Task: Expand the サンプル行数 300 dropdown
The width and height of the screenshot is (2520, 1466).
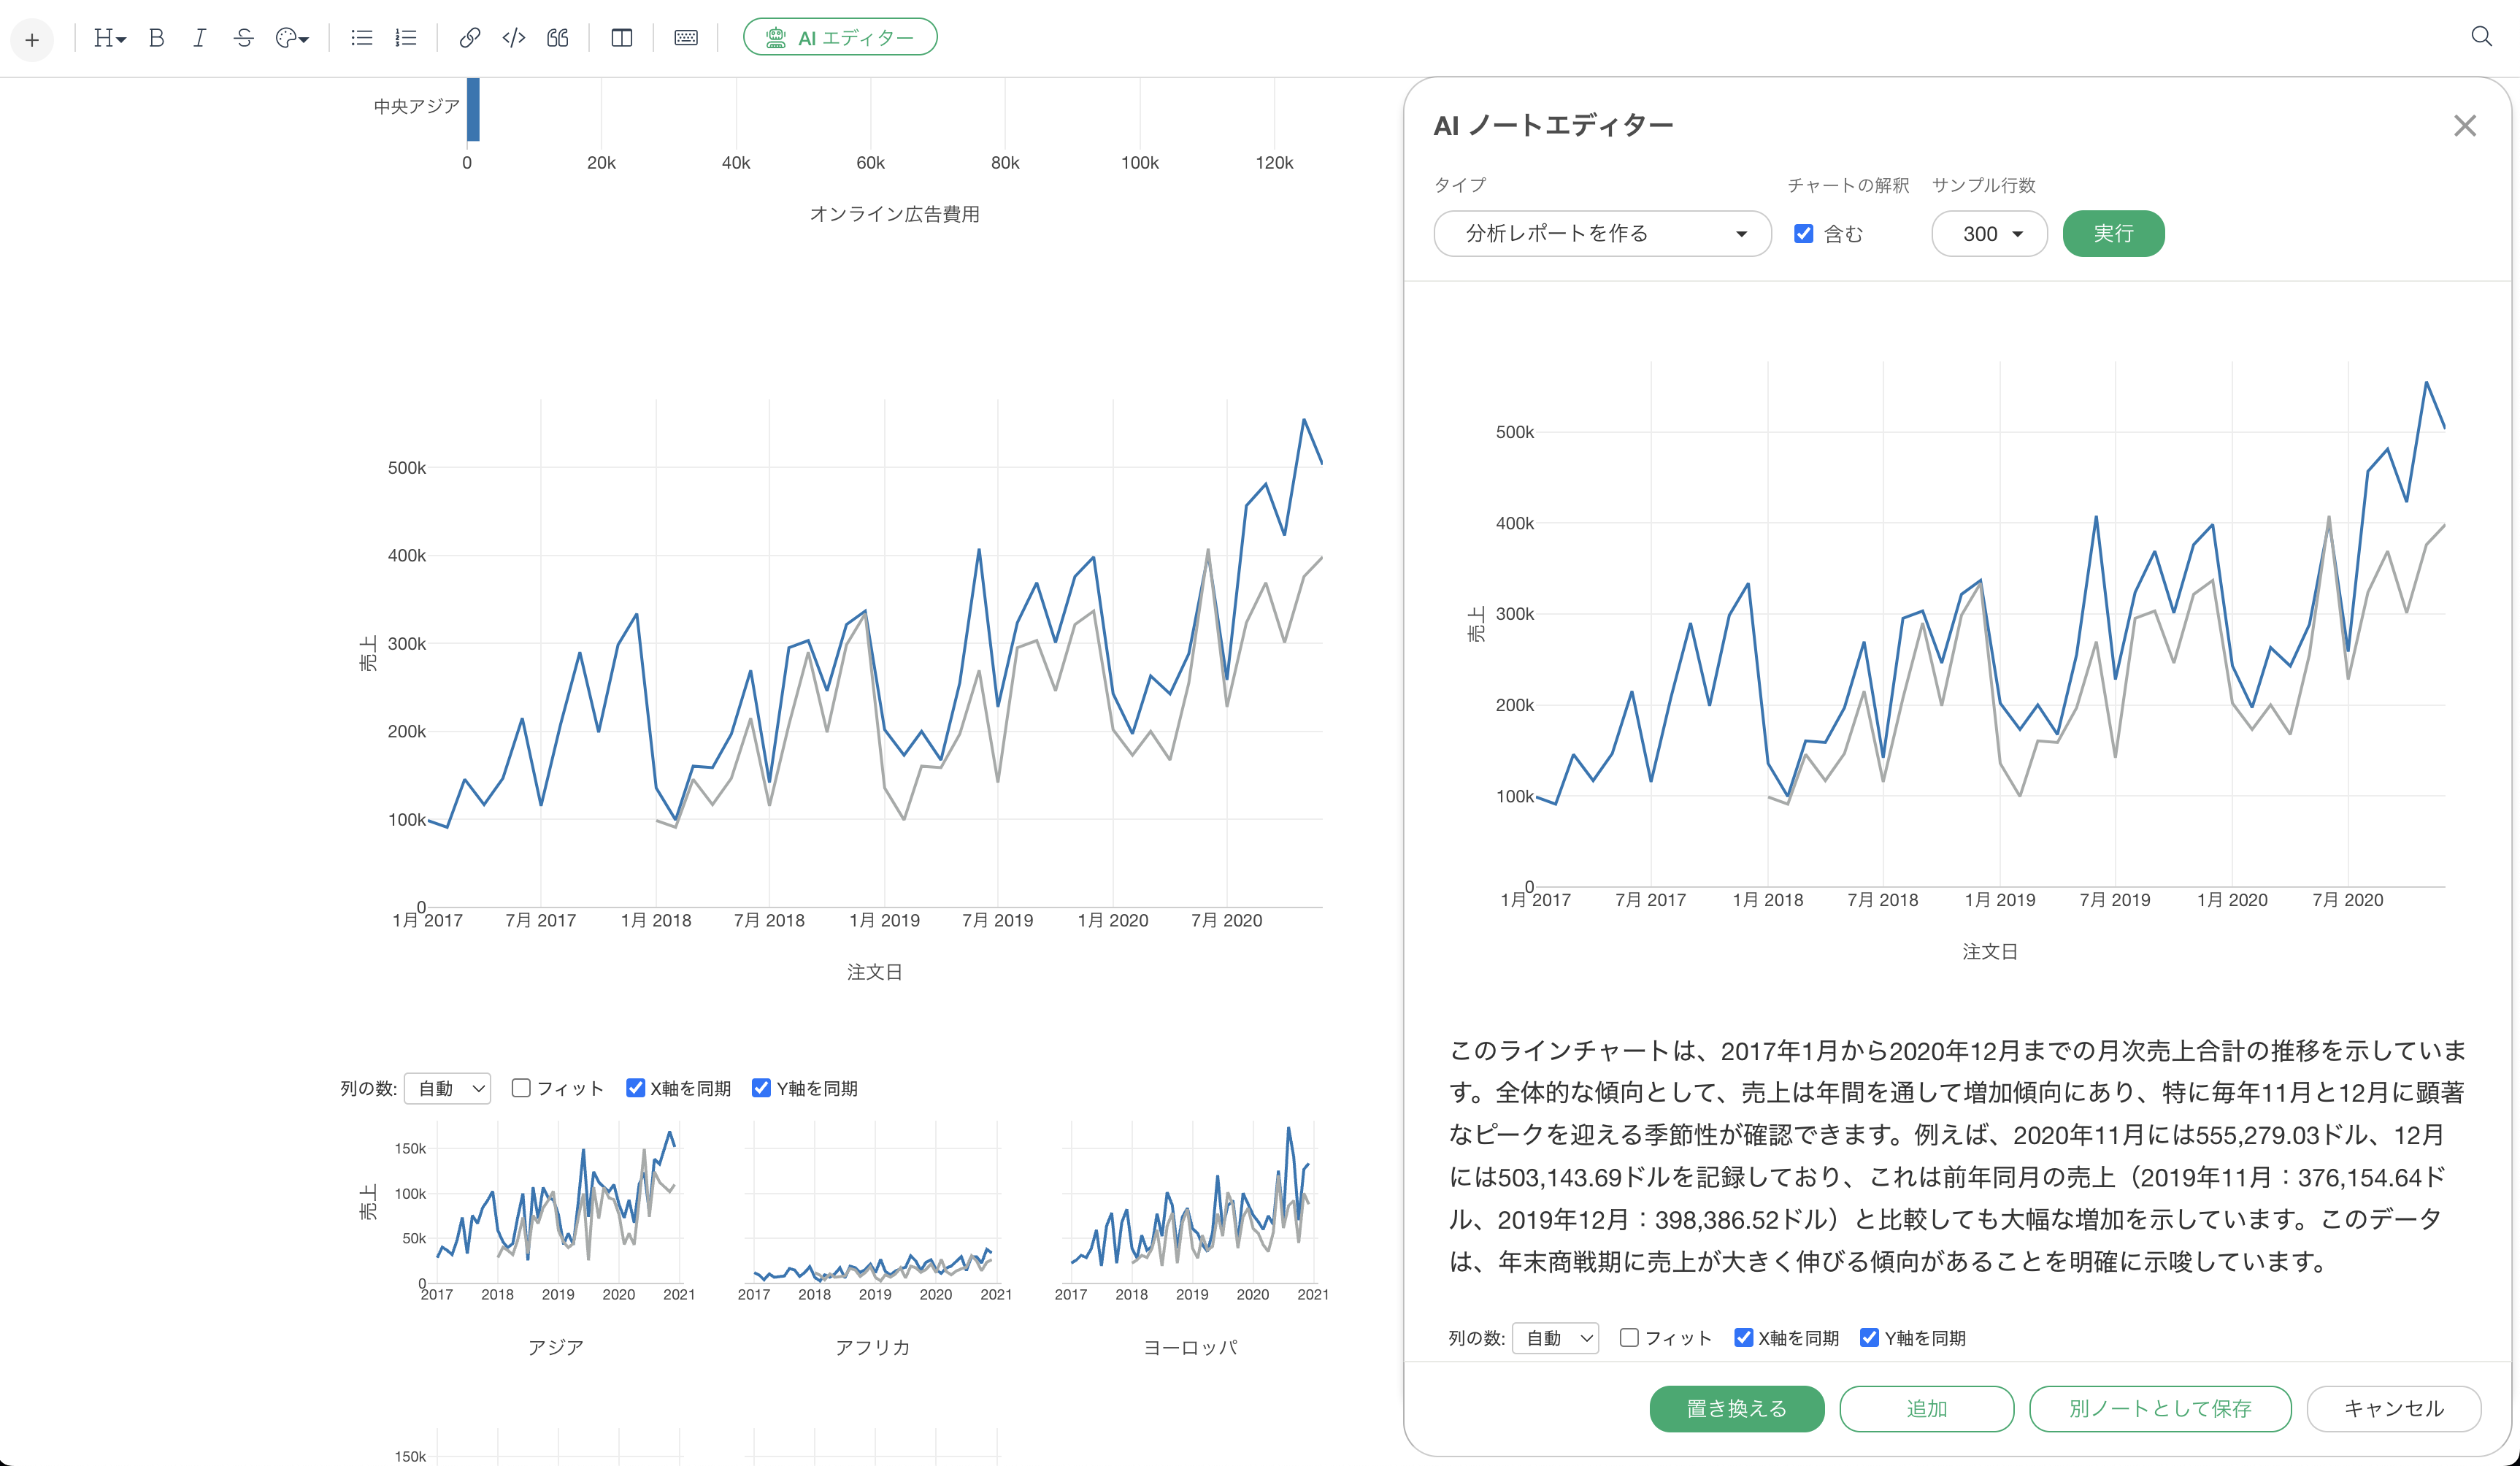Action: click(1988, 233)
